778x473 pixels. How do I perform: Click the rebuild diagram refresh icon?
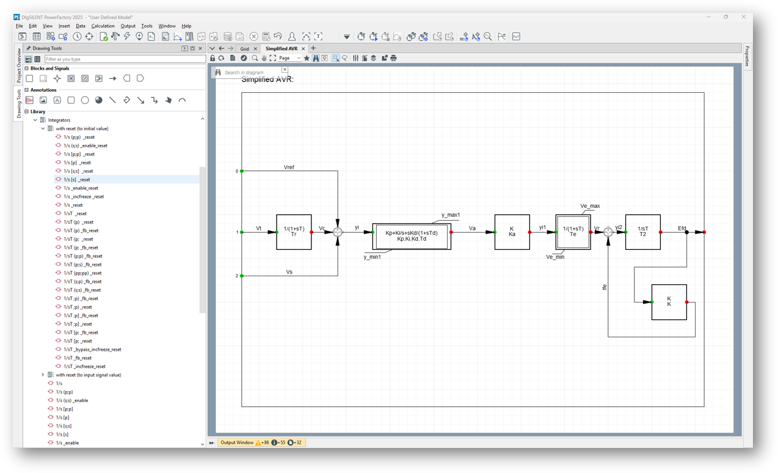coord(222,58)
